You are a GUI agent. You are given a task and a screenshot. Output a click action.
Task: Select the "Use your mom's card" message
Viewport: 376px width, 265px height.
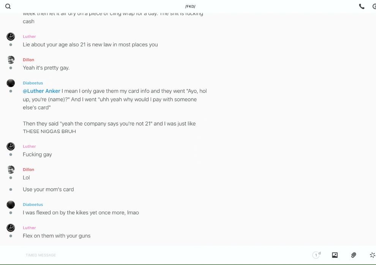pyautogui.click(x=48, y=189)
